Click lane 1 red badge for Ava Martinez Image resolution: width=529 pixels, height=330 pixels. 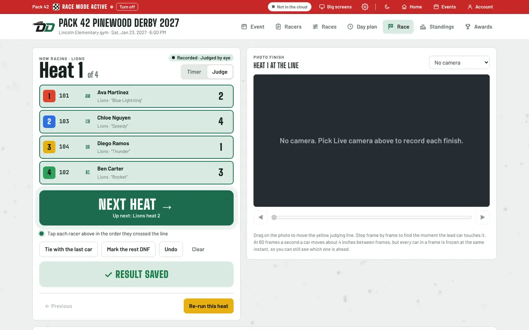click(49, 96)
